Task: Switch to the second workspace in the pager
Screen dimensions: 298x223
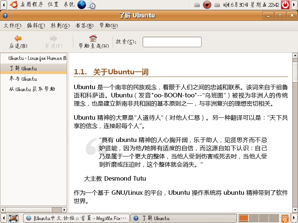Action: coord(254,218)
